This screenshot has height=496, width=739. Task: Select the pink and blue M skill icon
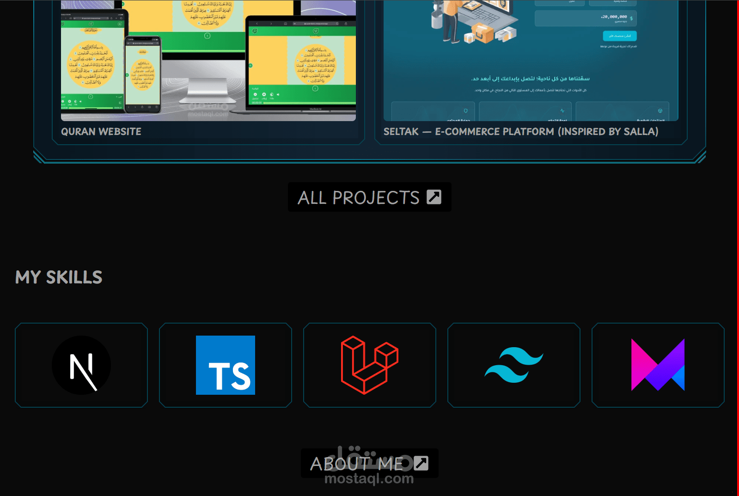coord(658,365)
